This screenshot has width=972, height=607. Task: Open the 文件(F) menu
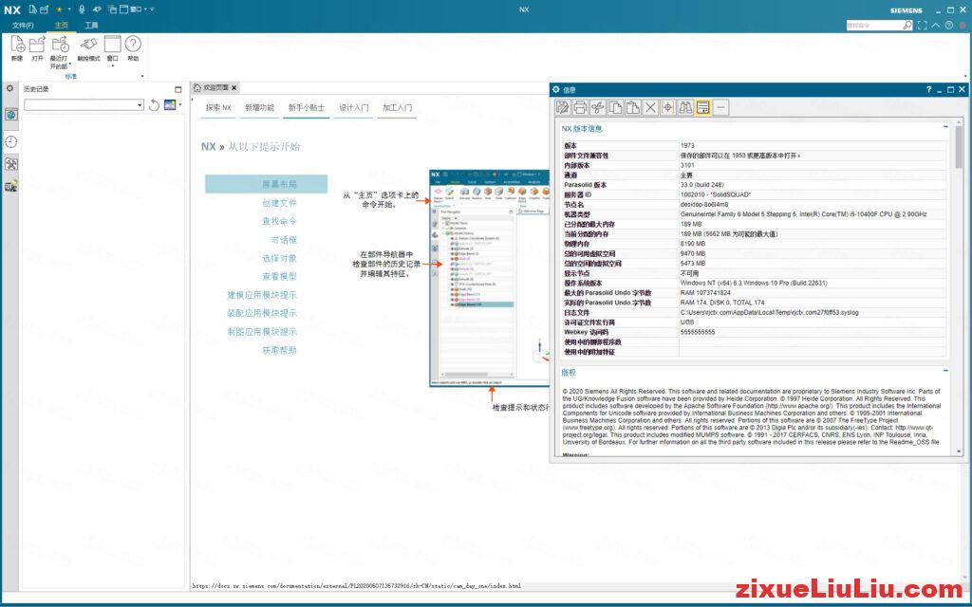click(x=23, y=25)
